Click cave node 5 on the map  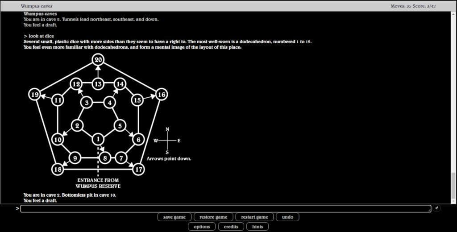click(x=120, y=126)
